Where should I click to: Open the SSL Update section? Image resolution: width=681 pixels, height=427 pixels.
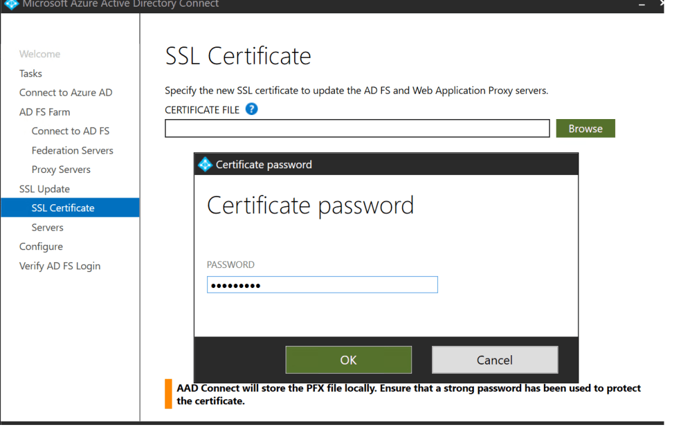coord(44,189)
